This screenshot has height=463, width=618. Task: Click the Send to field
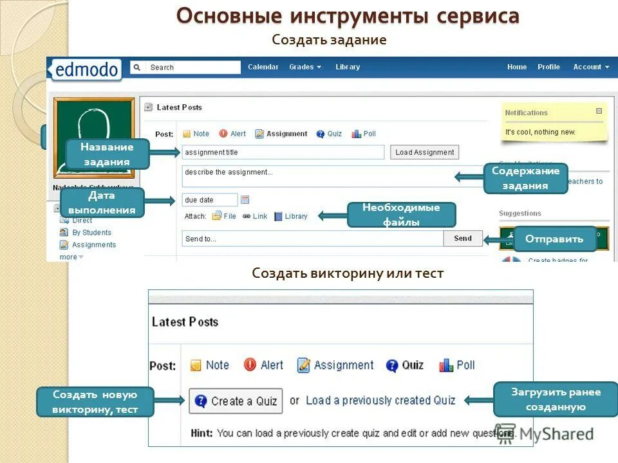313,239
